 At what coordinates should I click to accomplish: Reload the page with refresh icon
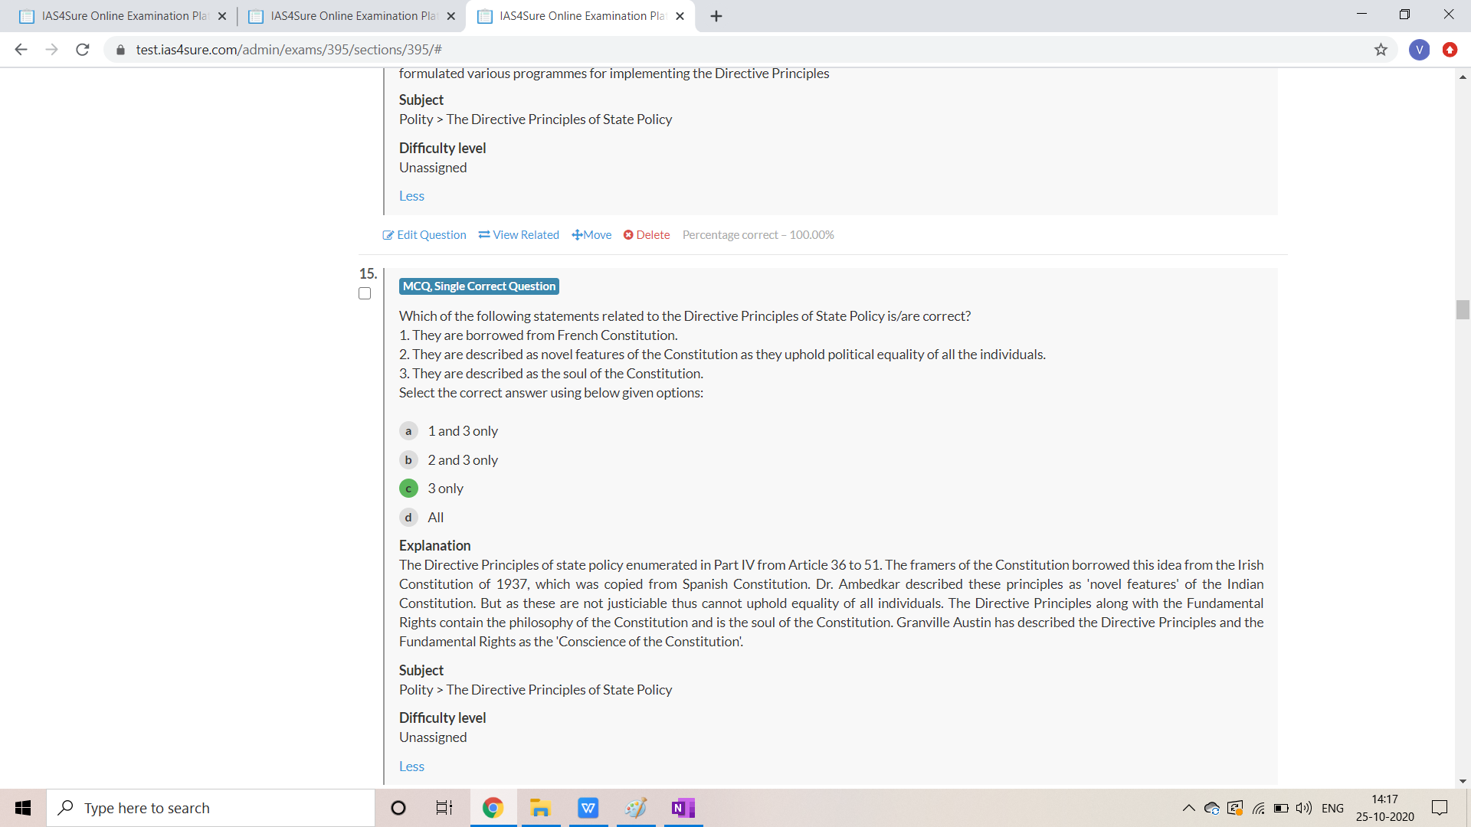83,50
